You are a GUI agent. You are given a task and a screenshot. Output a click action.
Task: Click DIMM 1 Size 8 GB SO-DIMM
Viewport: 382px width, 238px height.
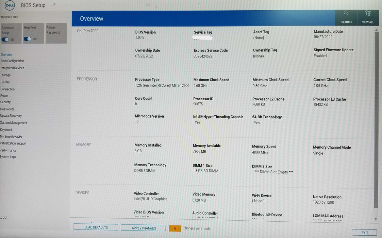(205, 171)
